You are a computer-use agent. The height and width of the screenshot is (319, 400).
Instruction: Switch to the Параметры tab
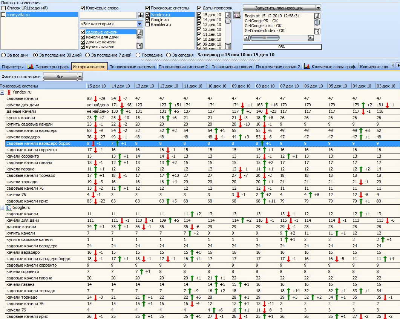pyautogui.click(x=12, y=67)
